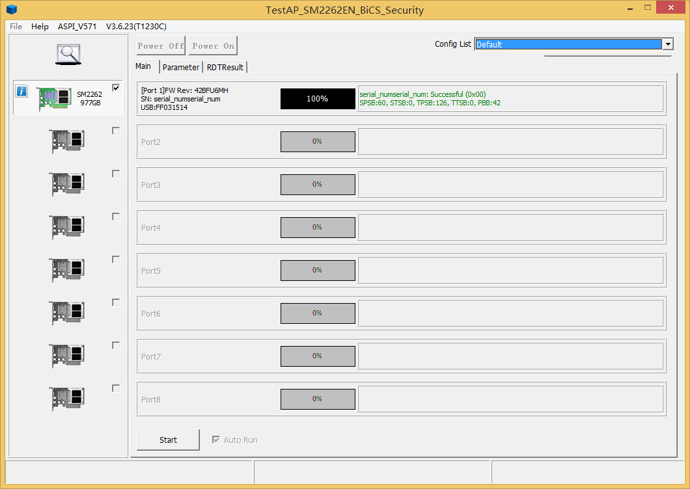Image resolution: width=690 pixels, height=489 pixels.
Task: Uncheck the SM2262 port 1 checkbox
Action: pos(116,88)
